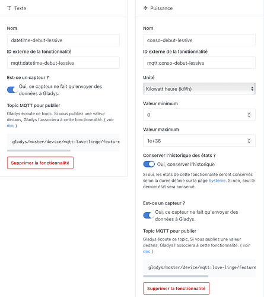The width and height of the screenshot is (264, 297).
Task: Click the Valeur minimum stepper arrows
Action: [249, 115]
